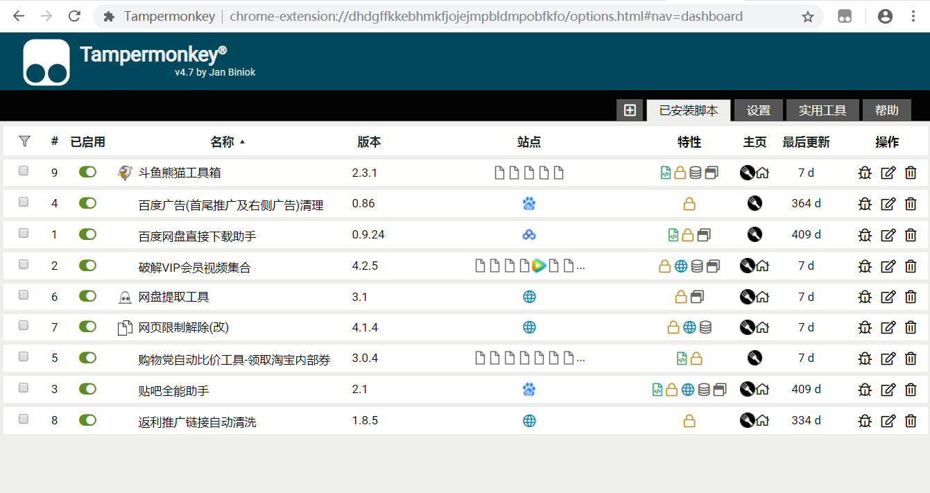Tick checkbox for 购物党自动比价工具 row
Viewport: 930px width, 493px height.
point(24,356)
